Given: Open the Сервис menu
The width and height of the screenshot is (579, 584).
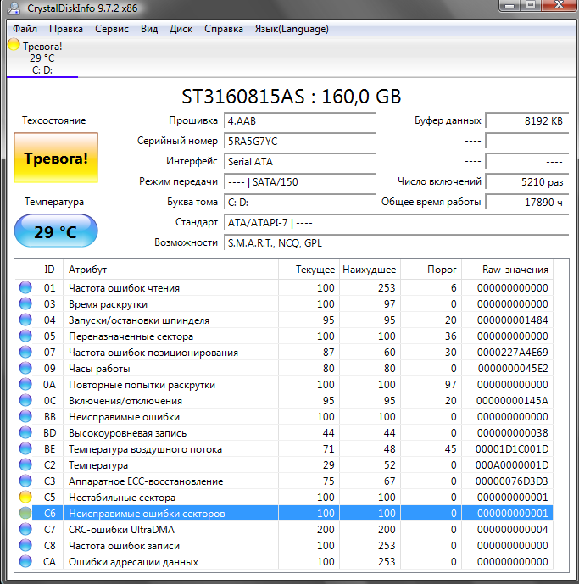Looking at the screenshot, I should (x=112, y=29).
